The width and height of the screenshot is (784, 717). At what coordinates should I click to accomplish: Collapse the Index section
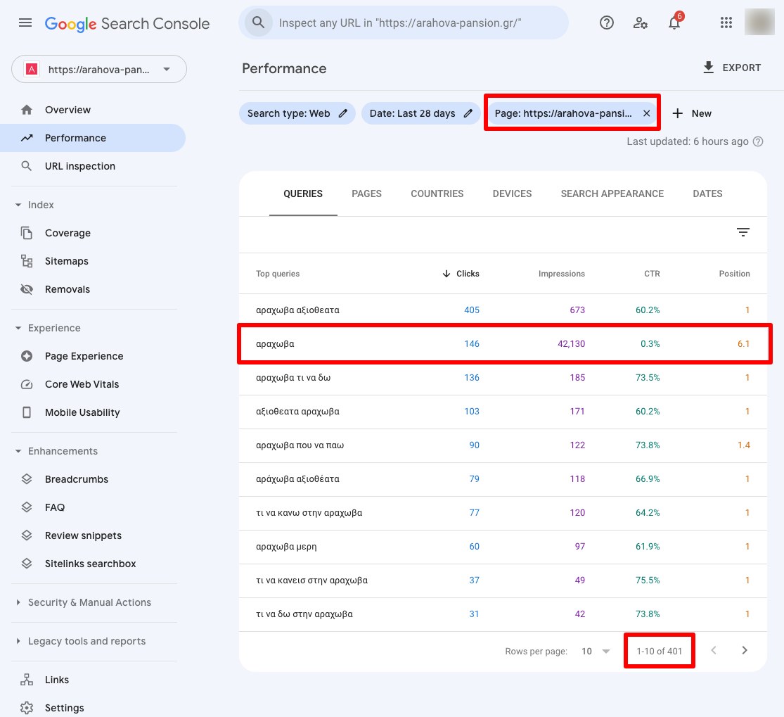pyautogui.click(x=18, y=205)
